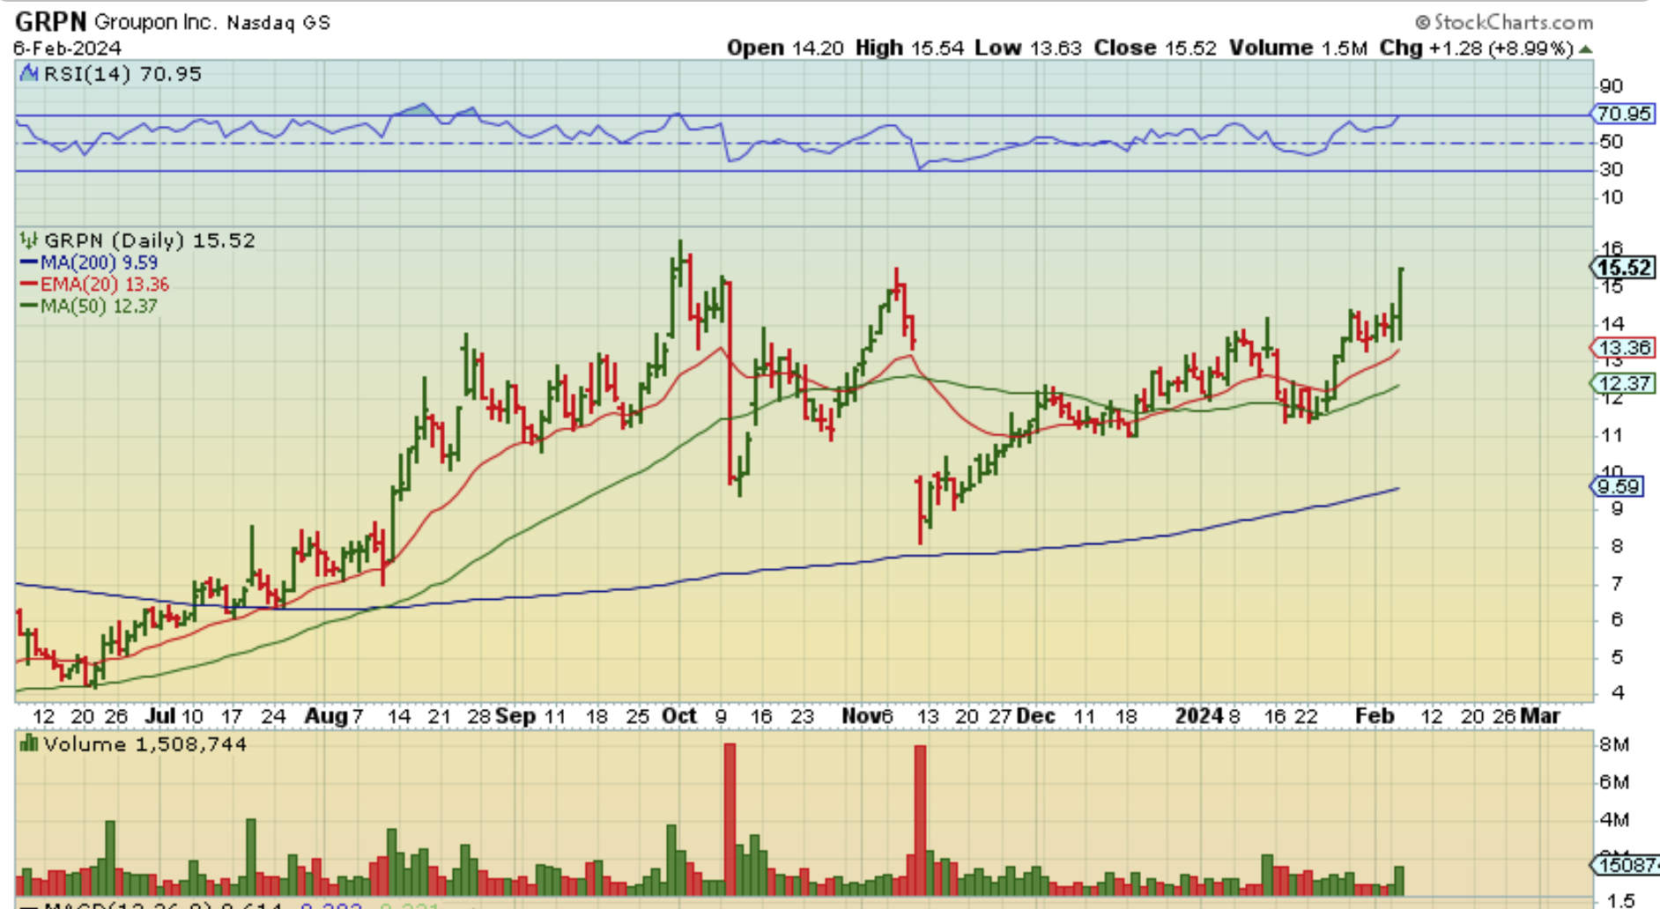This screenshot has width=1660, height=909.
Task: Click the 'Chg +1.28 (+8.99%)' header value
Action: (1476, 48)
